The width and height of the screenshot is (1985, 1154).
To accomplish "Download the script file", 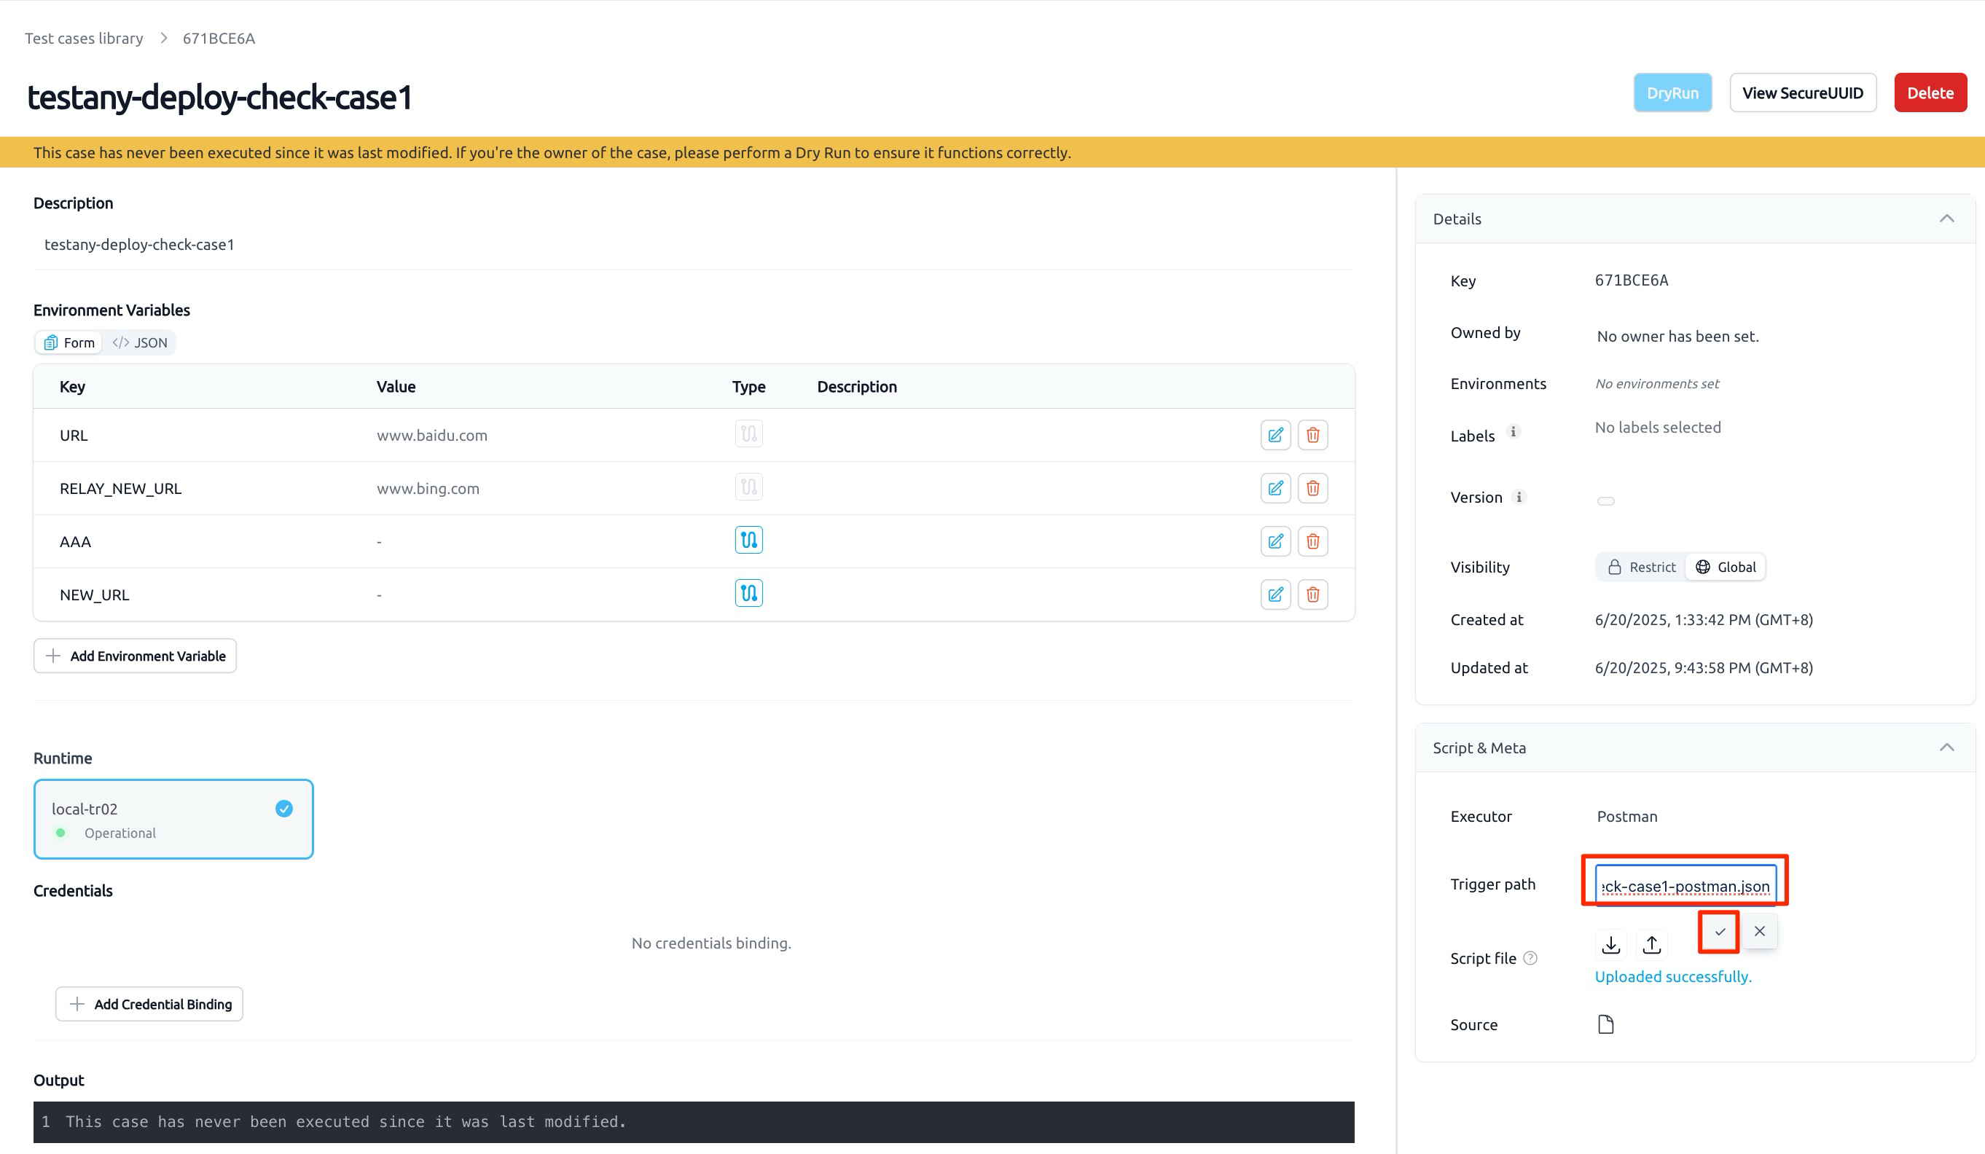I will pyautogui.click(x=1611, y=944).
